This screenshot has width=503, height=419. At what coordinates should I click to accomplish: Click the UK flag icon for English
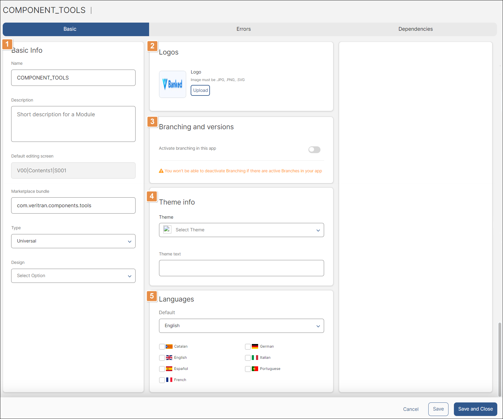169,358
